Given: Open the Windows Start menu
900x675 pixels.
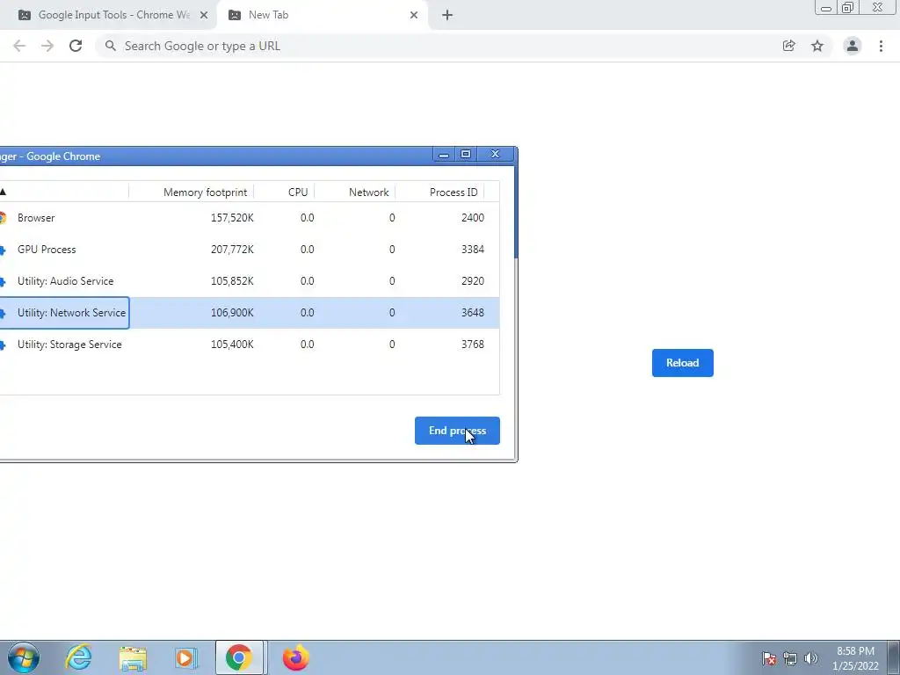Looking at the screenshot, I should (x=24, y=657).
